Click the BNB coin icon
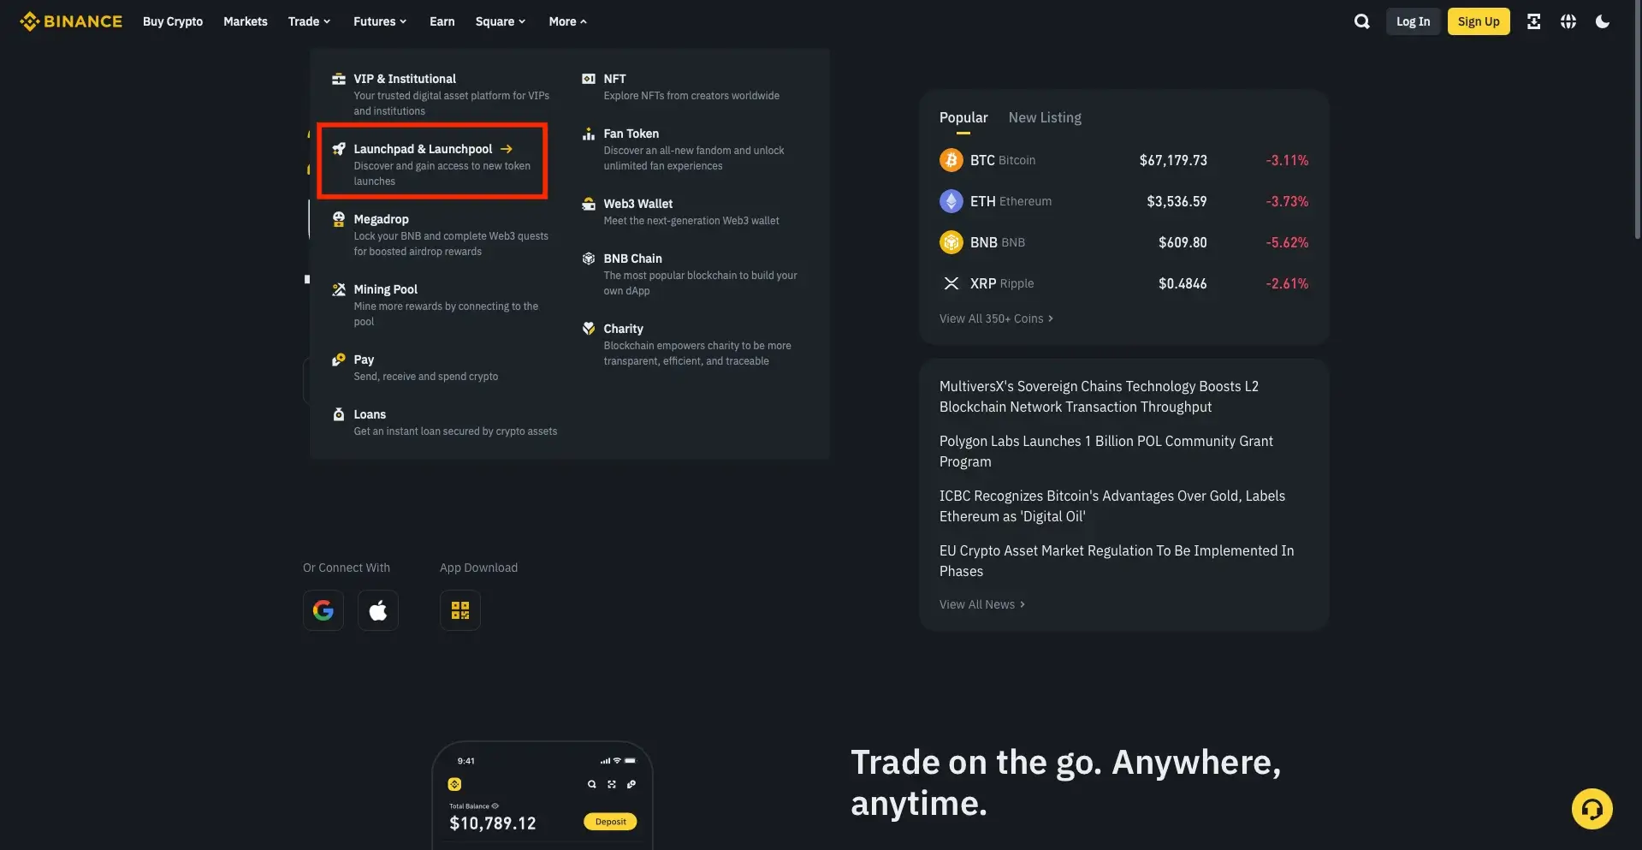1642x850 pixels. (x=951, y=242)
